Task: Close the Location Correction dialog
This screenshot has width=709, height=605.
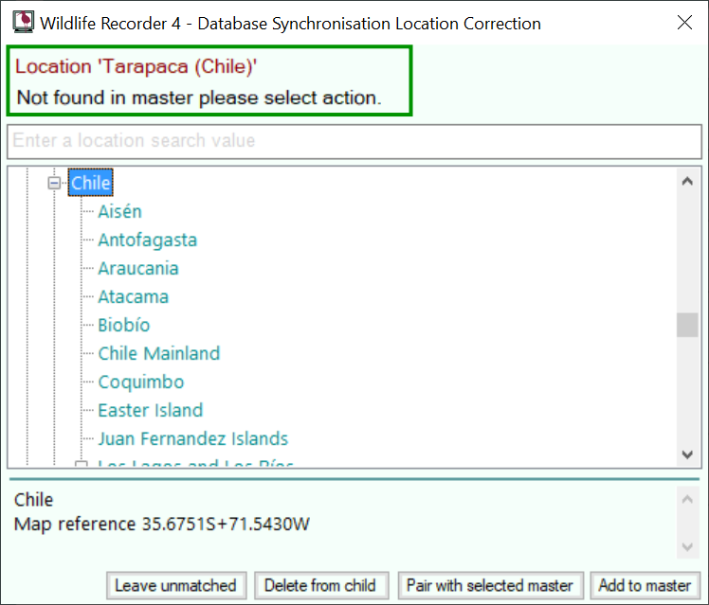Action: tap(684, 22)
